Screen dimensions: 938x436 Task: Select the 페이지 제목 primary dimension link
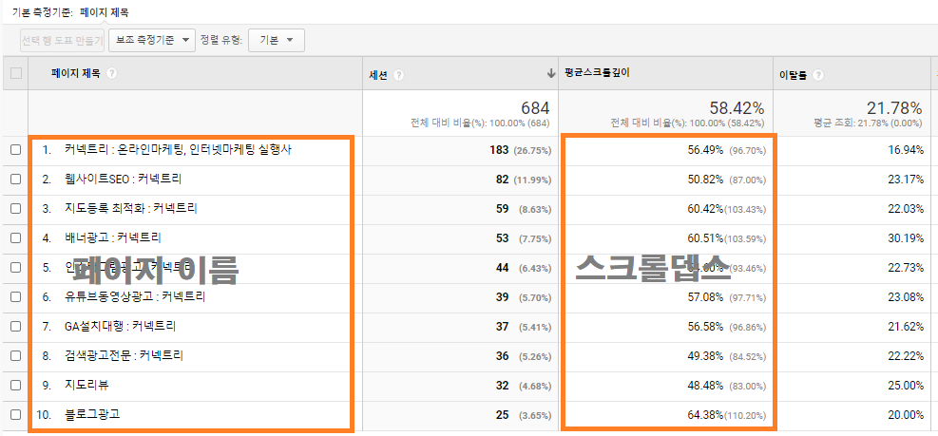[x=105, y=11]
